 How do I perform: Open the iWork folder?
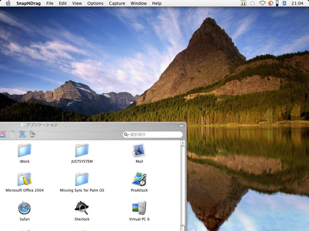[25, 150]
